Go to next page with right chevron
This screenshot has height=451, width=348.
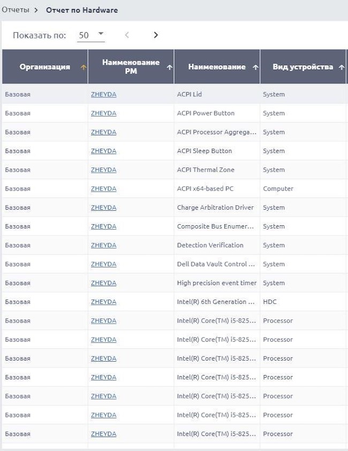click(156, 35)
